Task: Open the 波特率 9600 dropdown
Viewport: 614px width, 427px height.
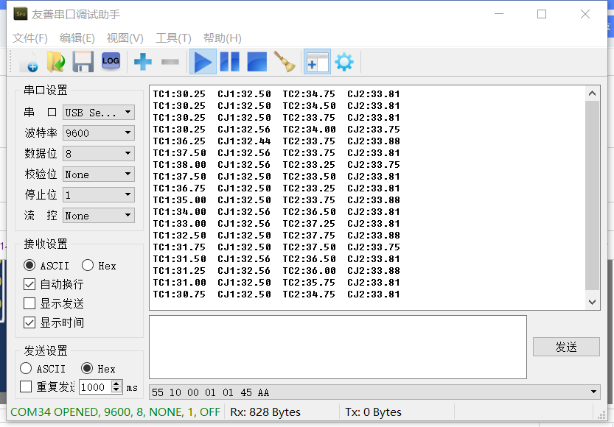Action: 98,133
